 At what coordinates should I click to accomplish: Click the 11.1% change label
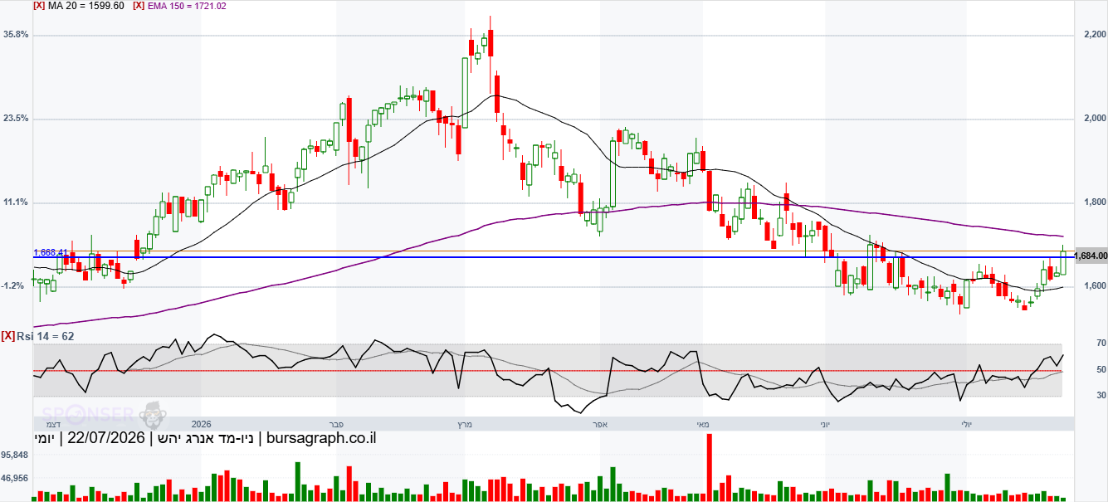(x=17, y=202)
